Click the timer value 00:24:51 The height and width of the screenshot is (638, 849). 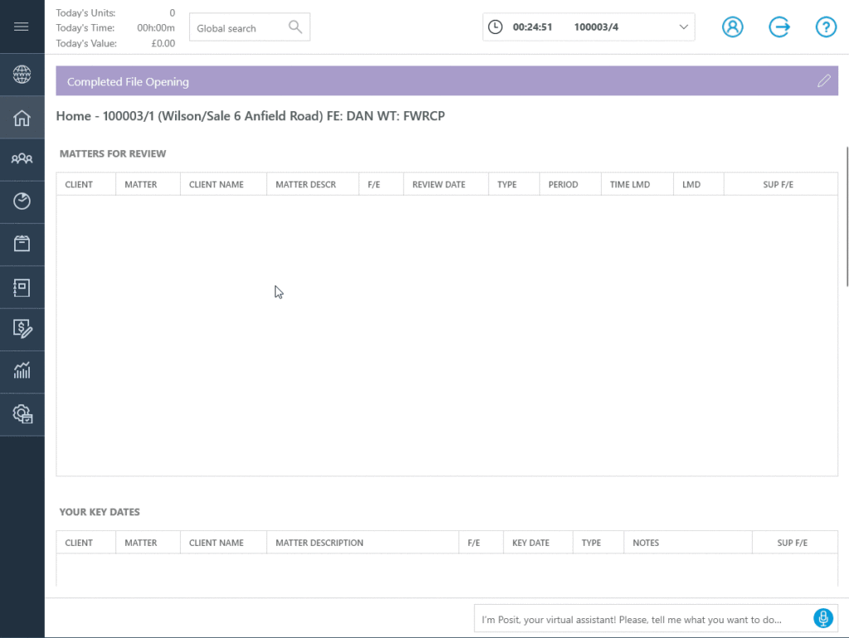point(532,27)
